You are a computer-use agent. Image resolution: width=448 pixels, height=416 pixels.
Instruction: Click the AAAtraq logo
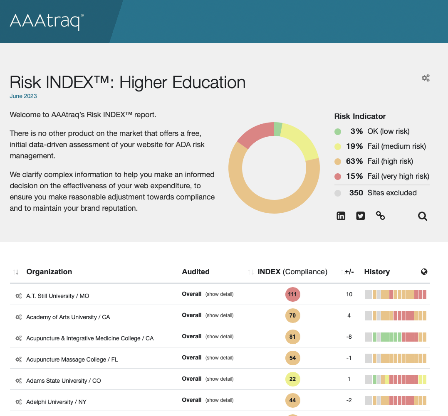click(x=46, y=21)
